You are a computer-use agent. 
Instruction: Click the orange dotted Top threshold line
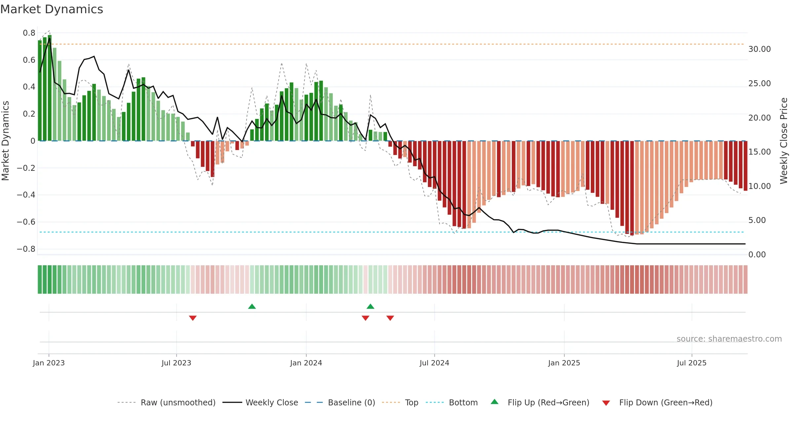(392, 44)
